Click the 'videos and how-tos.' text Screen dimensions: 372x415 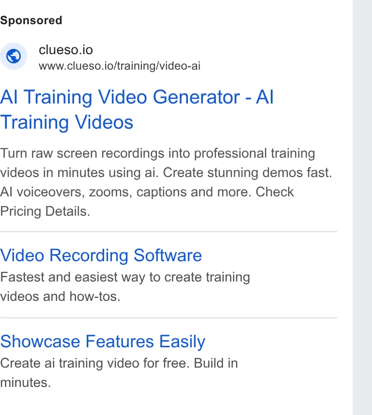pos(60,296)
